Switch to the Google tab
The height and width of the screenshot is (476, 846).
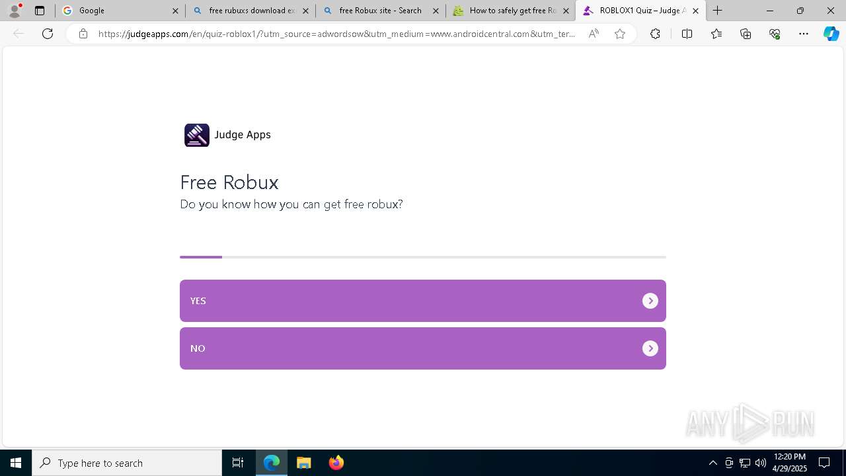[120, 11]
